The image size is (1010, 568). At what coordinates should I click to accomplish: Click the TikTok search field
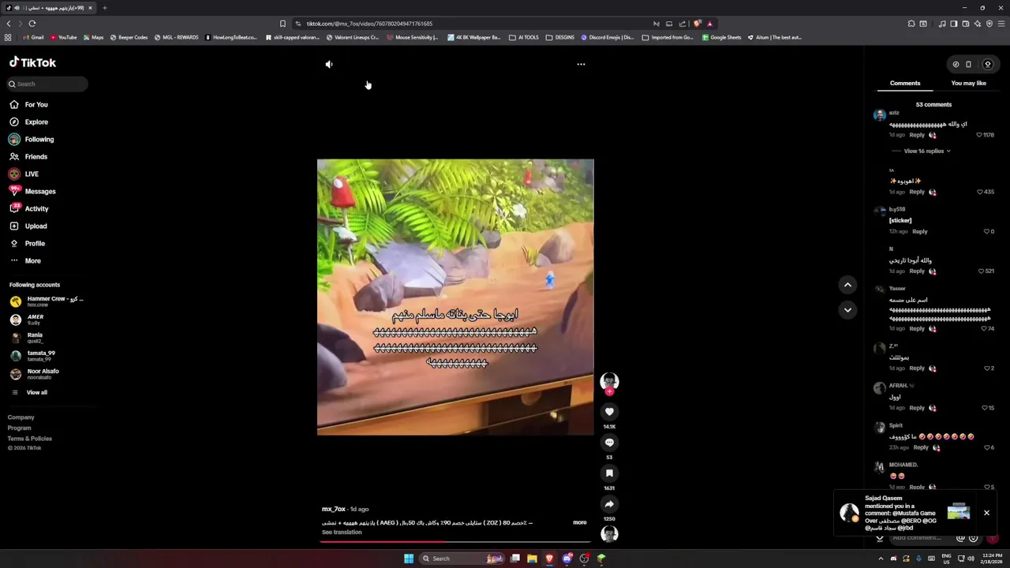click(47, 84)
